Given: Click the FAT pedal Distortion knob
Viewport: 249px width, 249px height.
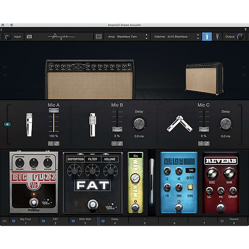Looking at the screenshot, I should pyautogui.click(x=74, y=170).
